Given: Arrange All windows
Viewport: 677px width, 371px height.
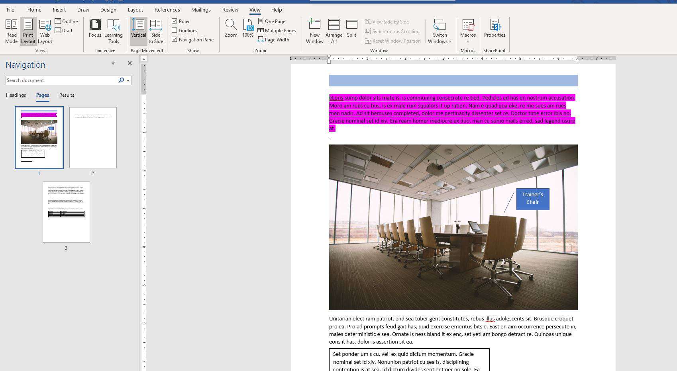Looking at the screenshot, I should [334, 31].
